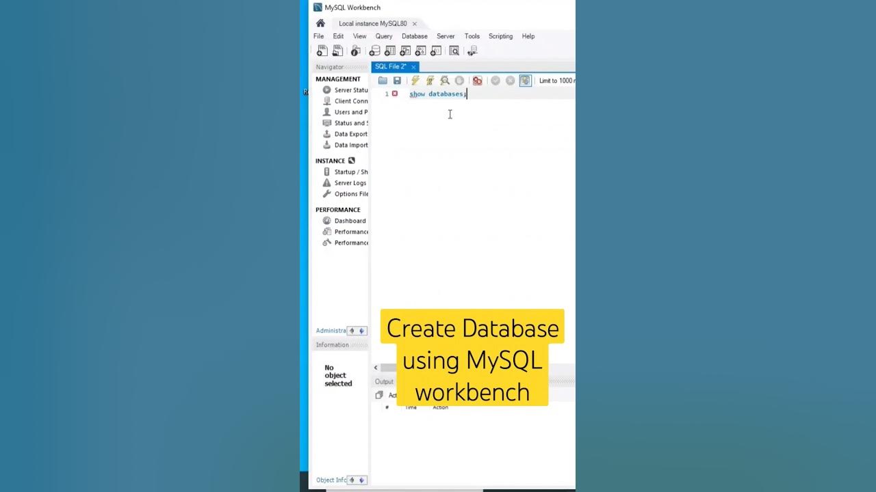
Task: Click previous-tab arrow beside Object Info
Action: (x=352, y=480)
